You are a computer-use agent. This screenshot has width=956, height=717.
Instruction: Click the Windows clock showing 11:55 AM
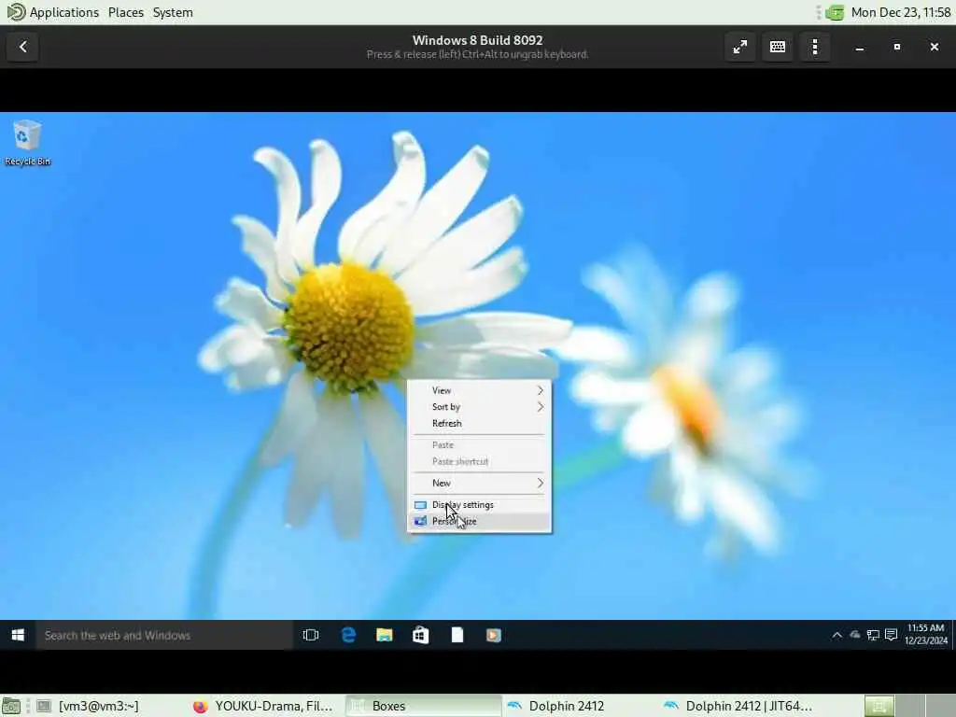click(925, 634)
